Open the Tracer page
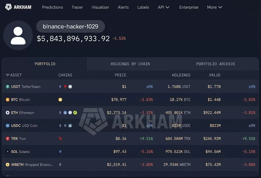The width and height of the screenshot is (261, 178). pyautogui.click(x=77, y=7)
